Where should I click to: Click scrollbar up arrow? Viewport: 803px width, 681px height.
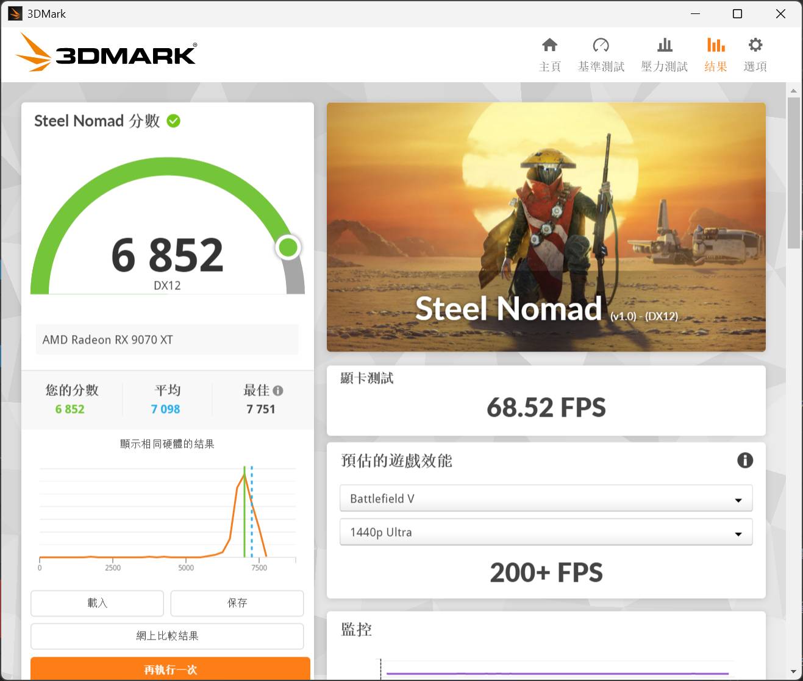point(793,91)
